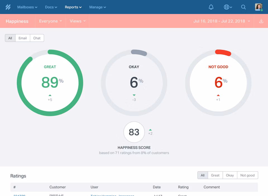The image size is (268, 196).
Task: Select the All channel filter
Action: pos(10,38)
